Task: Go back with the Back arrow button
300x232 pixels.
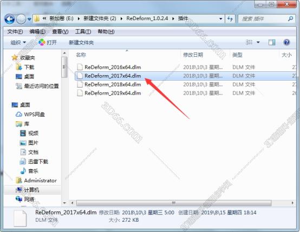Action: [10, 19]
